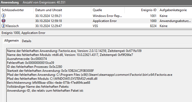Click the Factorio.exe path line in the event text
Viewport: 192px width, 102px height.
90,75
